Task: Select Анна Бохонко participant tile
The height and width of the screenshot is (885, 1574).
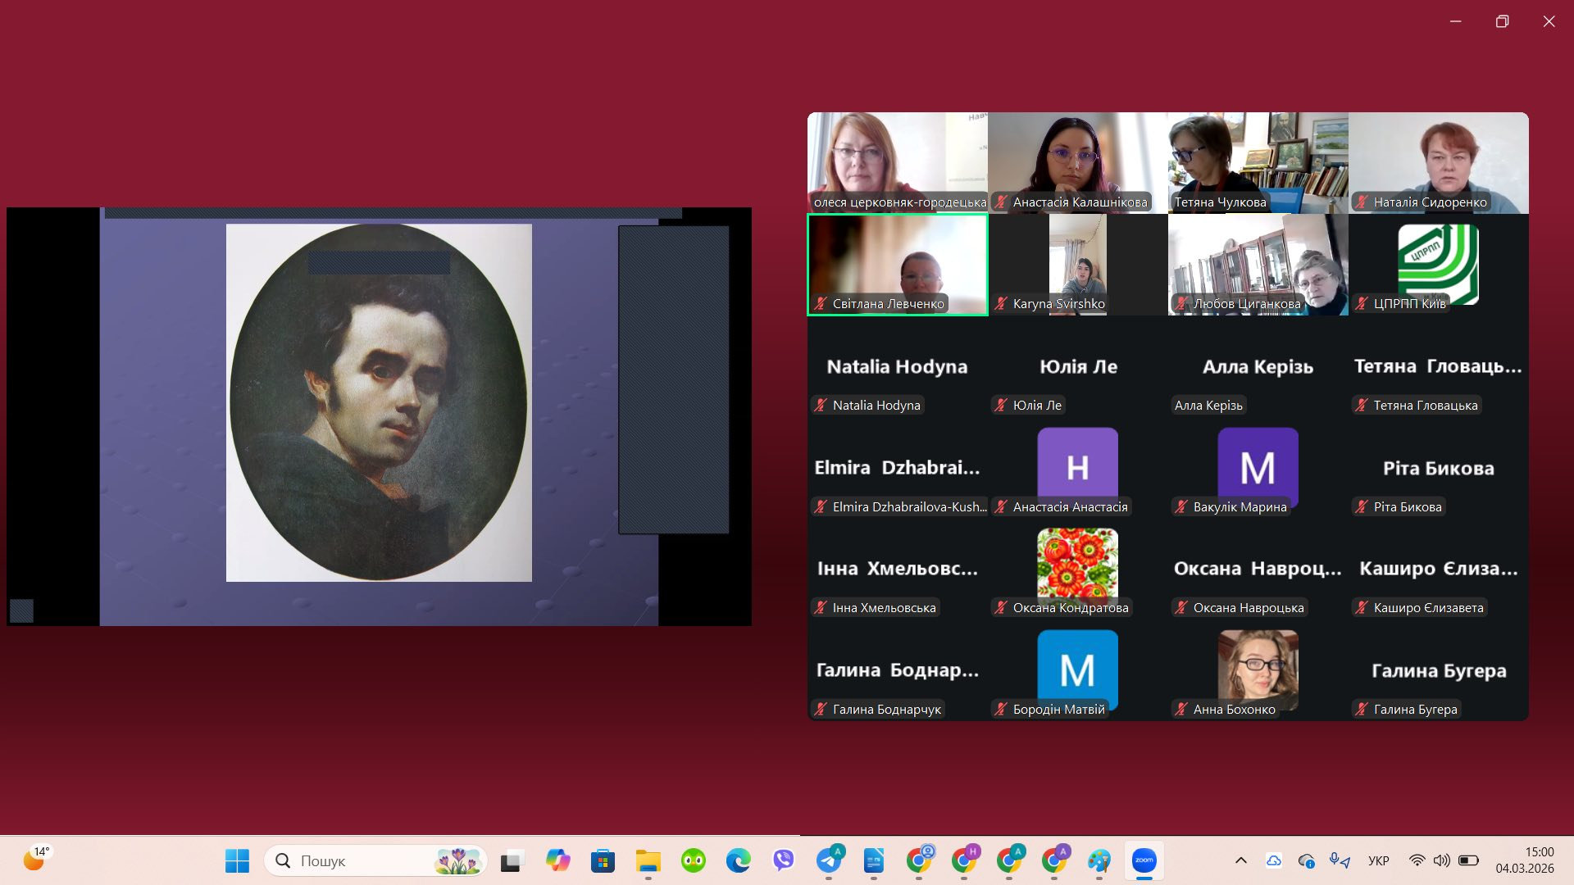Action: (1258, 670)
